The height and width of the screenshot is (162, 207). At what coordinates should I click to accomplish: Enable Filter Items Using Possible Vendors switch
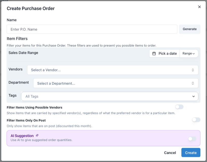click(x=179, y=107)
